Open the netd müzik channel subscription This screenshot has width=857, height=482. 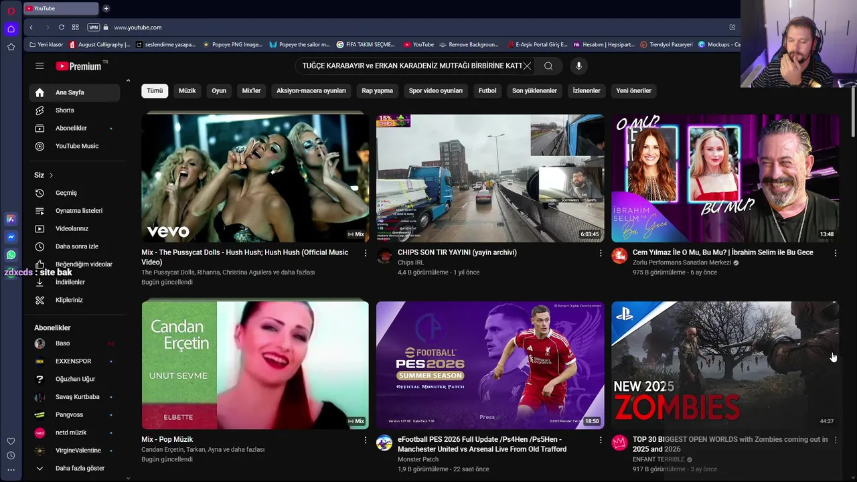pyautogui.click(x=74, y=432)
